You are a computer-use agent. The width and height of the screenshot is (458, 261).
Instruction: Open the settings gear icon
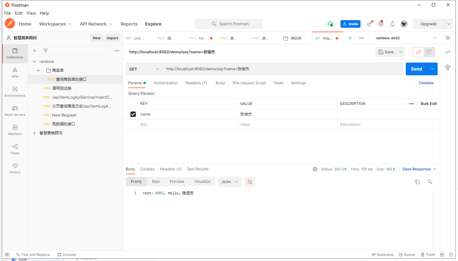point(381,24)
